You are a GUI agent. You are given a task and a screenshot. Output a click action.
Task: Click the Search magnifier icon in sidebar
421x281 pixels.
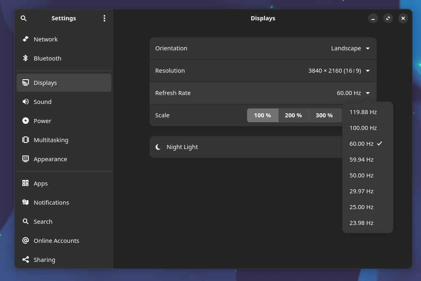click(x=26, y=221)
